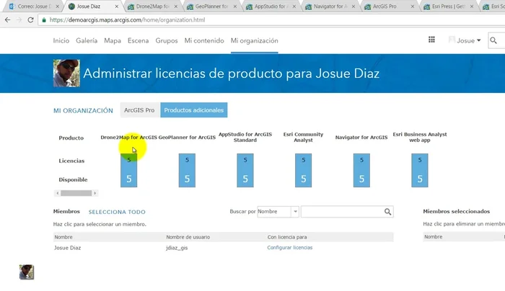Click Navigator for ArcGIS license bar

361,171
